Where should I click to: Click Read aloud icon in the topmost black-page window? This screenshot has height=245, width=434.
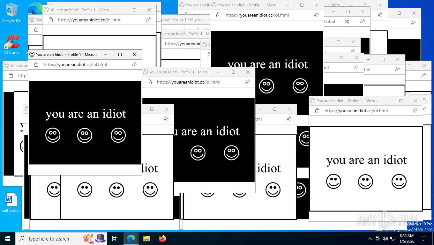click(316, 15)
